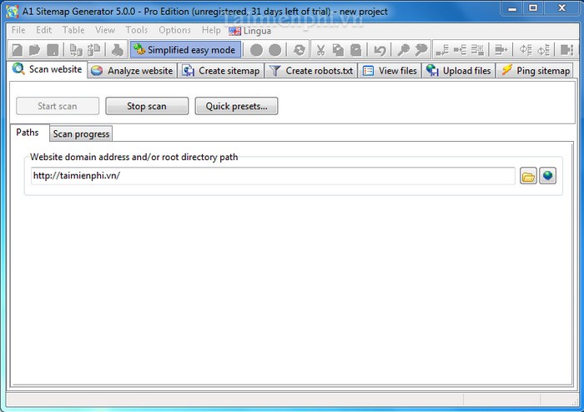Viewport: 584px width, 412px height.
Task: Click the Paste clipboard icon
Action: 356,50
